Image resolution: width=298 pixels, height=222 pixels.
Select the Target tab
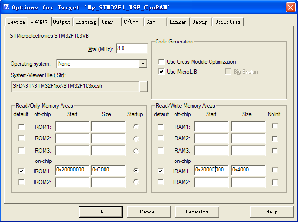click(39, 21)
